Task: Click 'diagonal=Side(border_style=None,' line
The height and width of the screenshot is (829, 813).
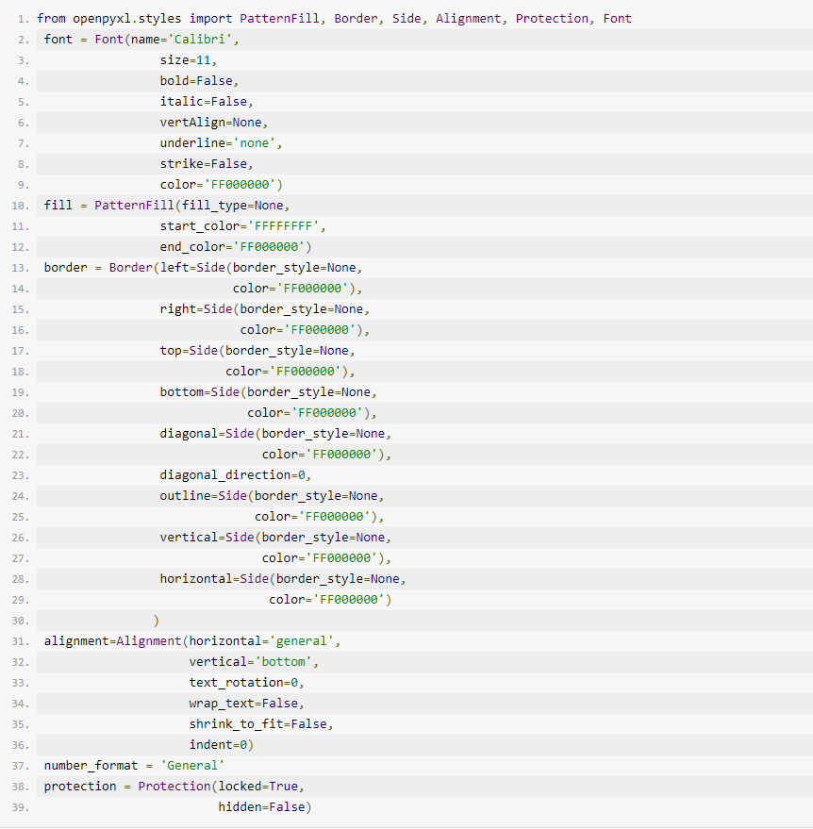Action: point(275,434)
